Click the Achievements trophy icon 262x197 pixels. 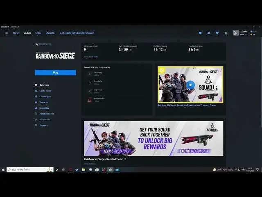tap(36, 114)
